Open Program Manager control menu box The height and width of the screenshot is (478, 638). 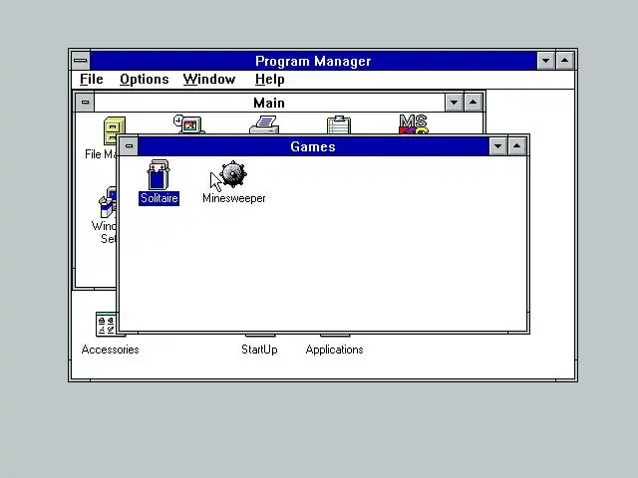pyautogui.click(x=81, y=61)
